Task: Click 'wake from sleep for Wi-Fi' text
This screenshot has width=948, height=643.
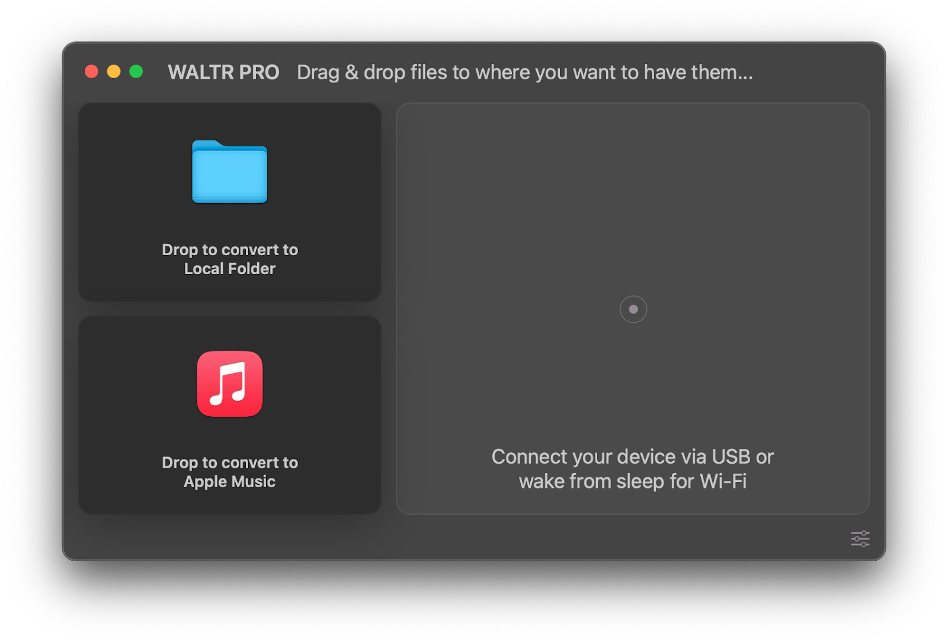Action: coord(633,481)
